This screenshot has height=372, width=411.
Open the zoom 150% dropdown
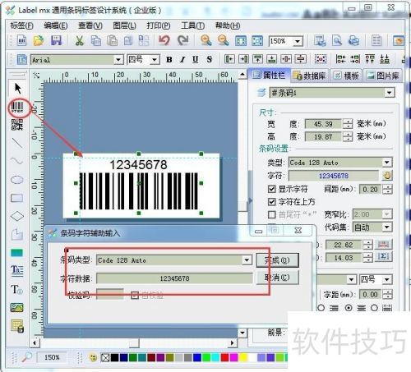[298, 42]
